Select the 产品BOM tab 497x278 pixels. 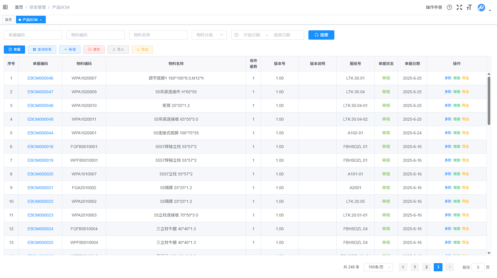(30, 20)
